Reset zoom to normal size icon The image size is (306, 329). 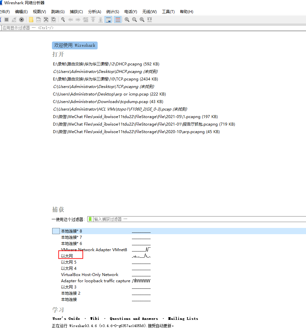(x=142, y=20)
